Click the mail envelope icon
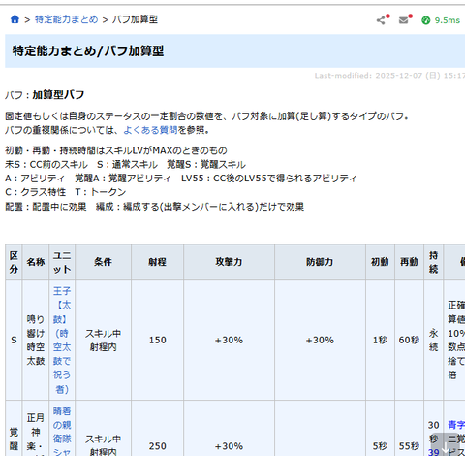The height and width of the screenshot is (456, 465). point(404,20)
